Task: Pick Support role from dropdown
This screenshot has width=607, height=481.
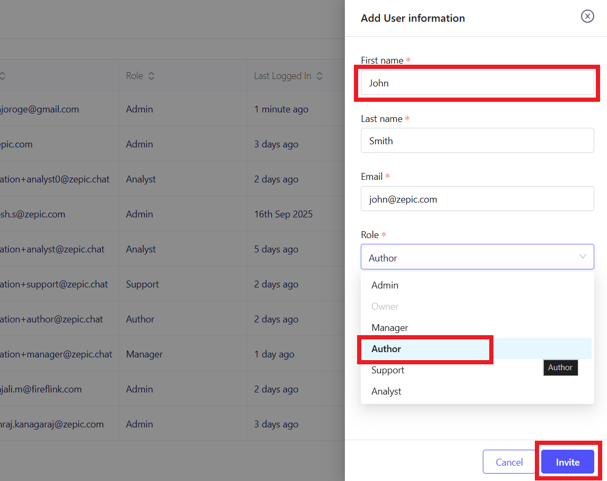Action: [x=388, y=370]
